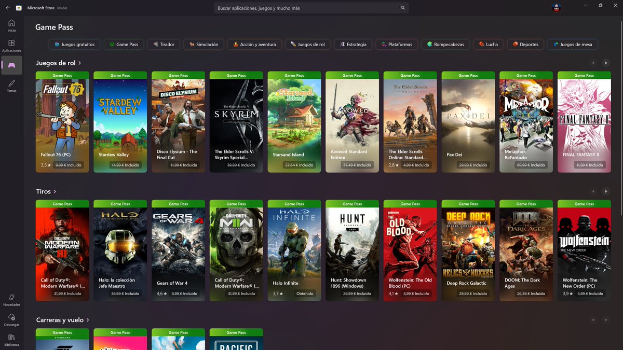Choose the Rompecabezas category chip
Screen dimensions: 623x350
pos(446,45)
